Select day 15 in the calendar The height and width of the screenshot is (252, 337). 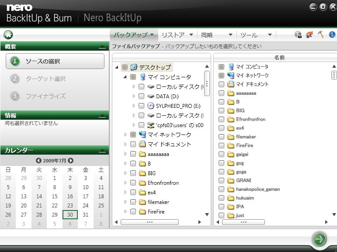point(55,197)
